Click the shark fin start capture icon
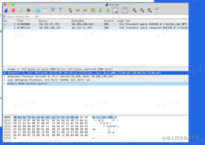 [6, 10]
